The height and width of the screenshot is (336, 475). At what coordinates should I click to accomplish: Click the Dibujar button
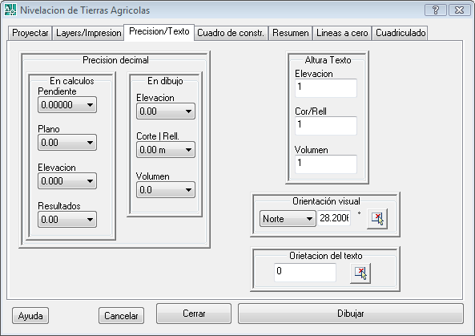click(351, 314)
